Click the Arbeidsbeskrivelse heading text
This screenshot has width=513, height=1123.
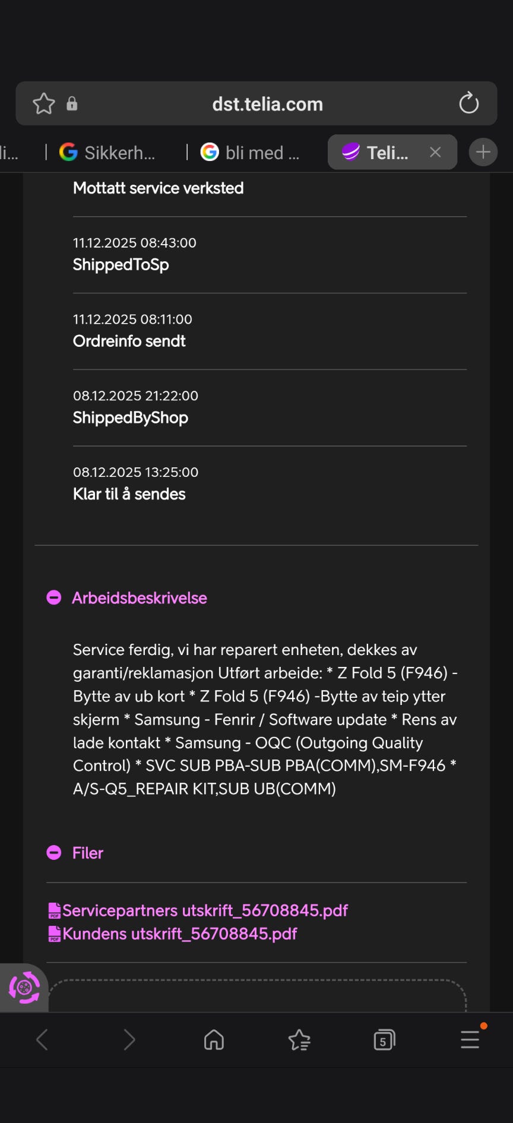tap(140, 598)
